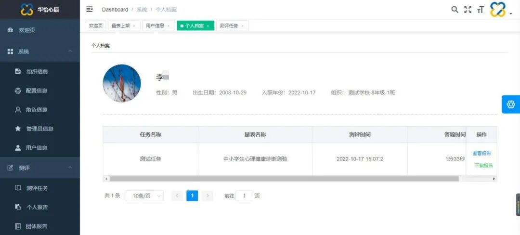Click 测试任务 cell

[x=151, y=159]
